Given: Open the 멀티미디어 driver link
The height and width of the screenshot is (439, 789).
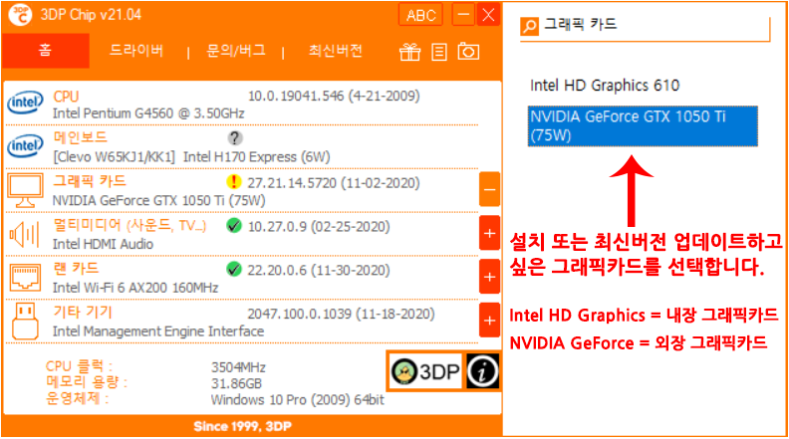Looking at the screenshot, I should click(130, 225).
